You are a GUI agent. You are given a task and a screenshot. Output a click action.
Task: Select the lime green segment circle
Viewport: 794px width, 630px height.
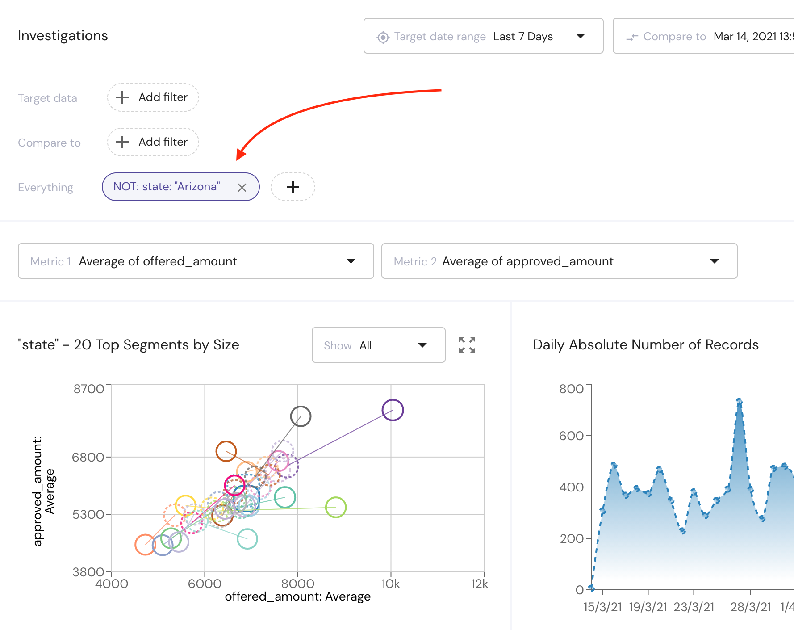[x=336, y=507]
